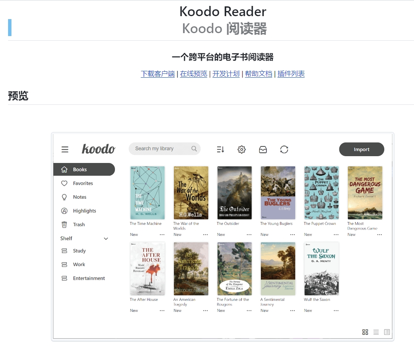414x348 pixels.
Task: Open The War of the Worlds cover
Action: (191, 193)
